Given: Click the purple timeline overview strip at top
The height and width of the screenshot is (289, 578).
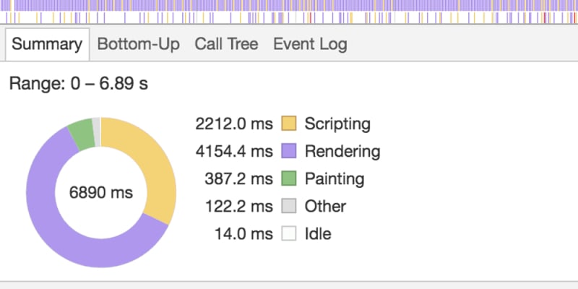Looking at the screenshot, I should [289, 4].
